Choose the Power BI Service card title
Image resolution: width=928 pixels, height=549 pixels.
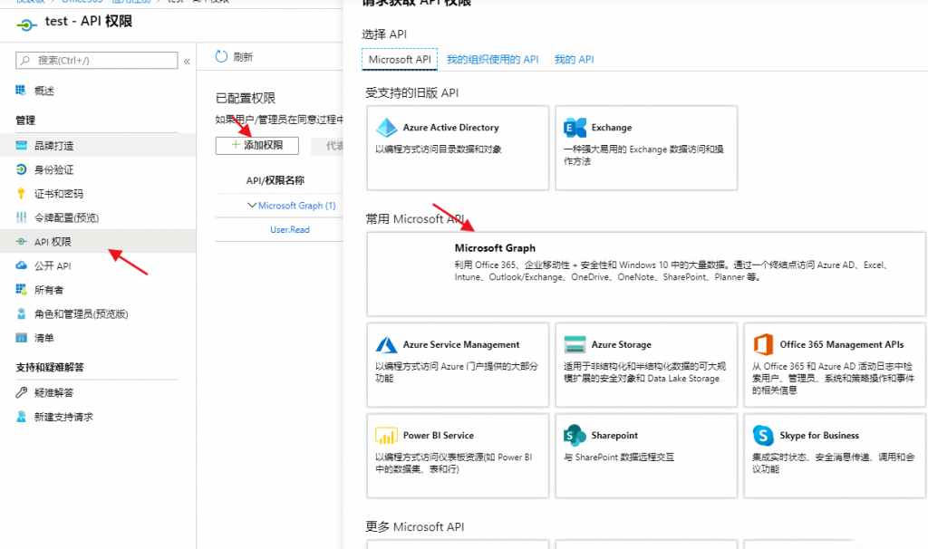point(438,436)
